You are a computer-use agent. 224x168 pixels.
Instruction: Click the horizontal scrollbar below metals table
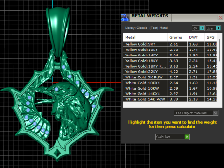tap(168, 105)
